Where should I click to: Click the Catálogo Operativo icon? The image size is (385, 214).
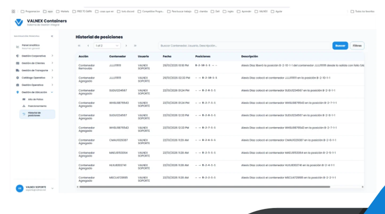tap(18, 78)
